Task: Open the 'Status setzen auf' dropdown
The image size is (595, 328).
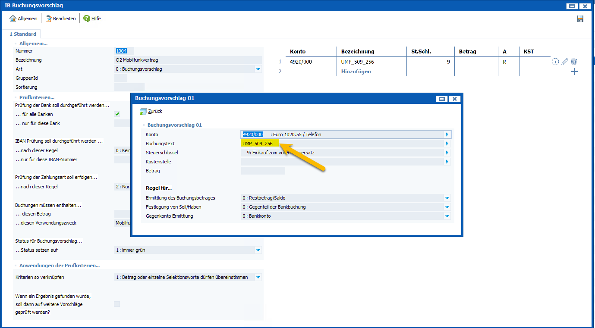Action: point(258,250)
